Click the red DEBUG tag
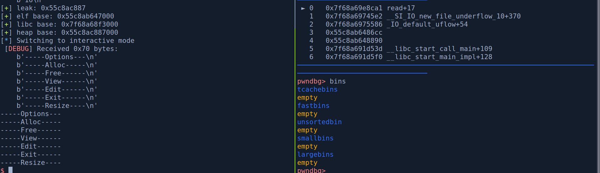Image resolution: width=600 pixels, height=173 pixels. (18, 49)
